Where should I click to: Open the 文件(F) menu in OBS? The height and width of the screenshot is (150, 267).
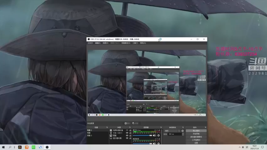(90, 43)
